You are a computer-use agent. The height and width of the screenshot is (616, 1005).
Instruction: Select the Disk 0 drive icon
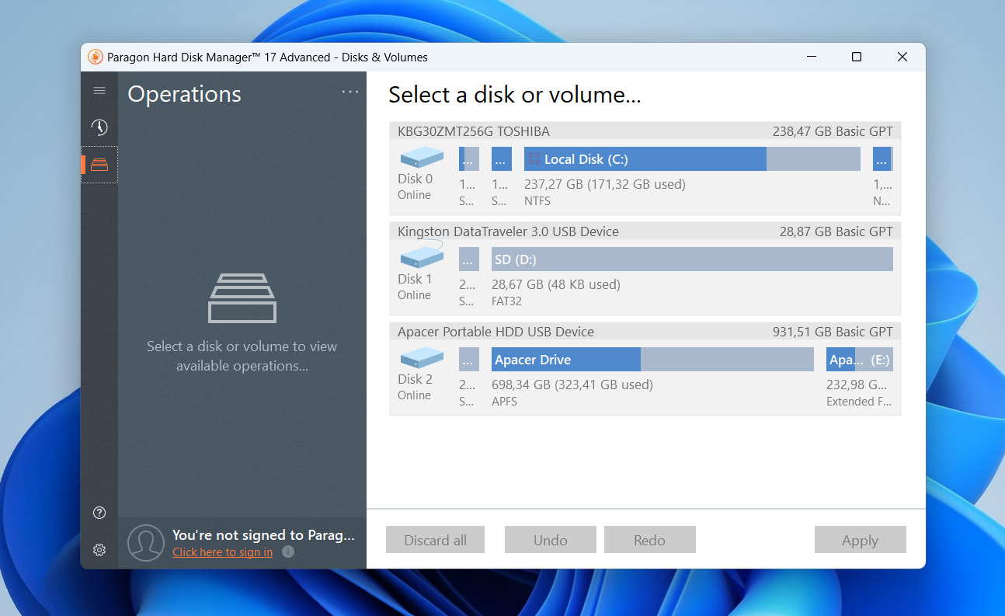pos(422,158)
